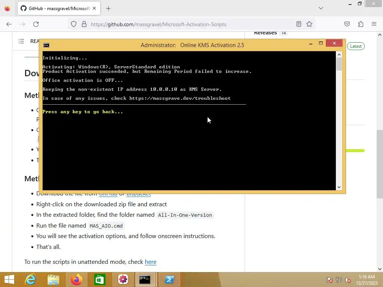Open PowerShell from the taskbar
Screen dimensions: 383x287
[169, 280]
